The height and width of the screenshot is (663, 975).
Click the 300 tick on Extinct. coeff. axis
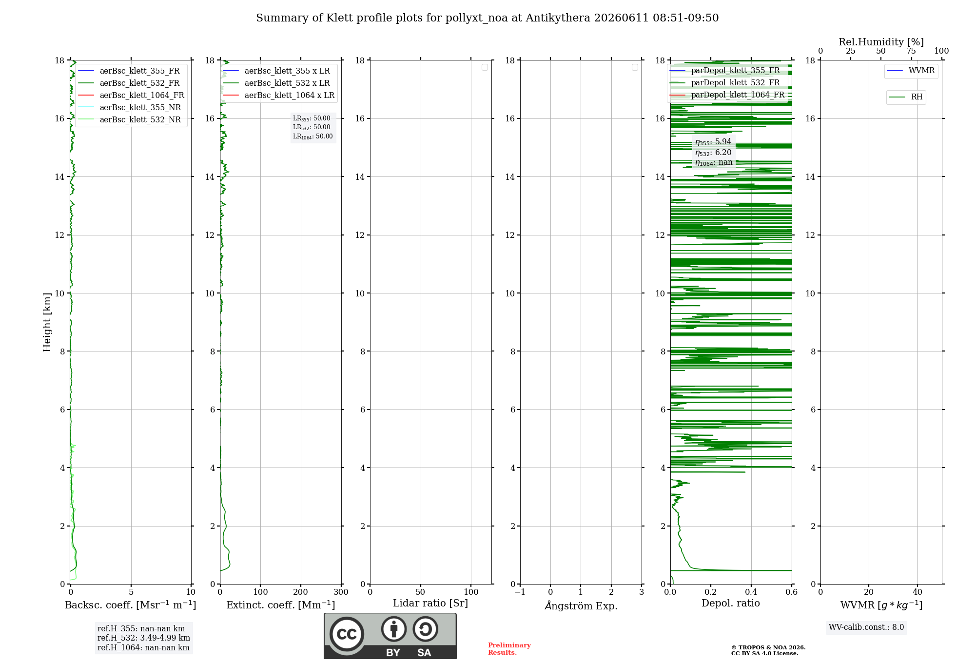point(341,592)
